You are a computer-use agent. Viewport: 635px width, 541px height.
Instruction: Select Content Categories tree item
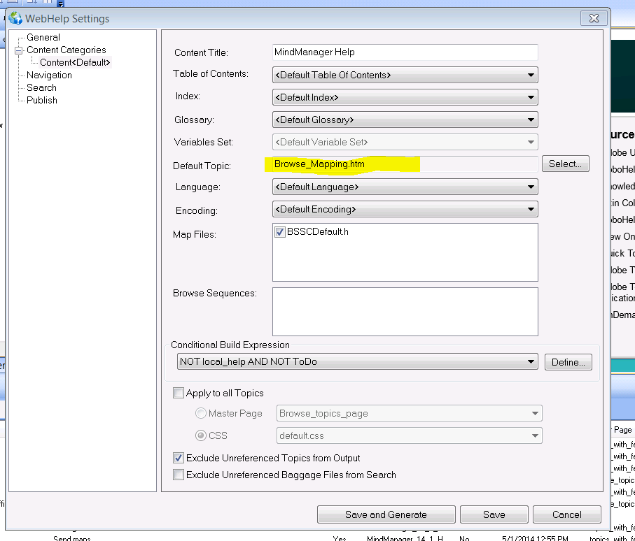tap(67, 50)
